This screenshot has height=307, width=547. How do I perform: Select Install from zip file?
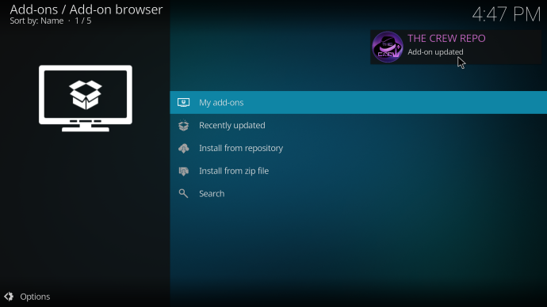[x=358, y=171]
